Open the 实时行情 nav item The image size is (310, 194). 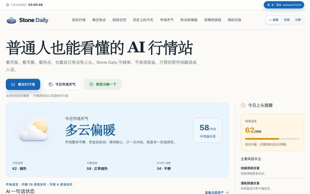coord(79,20)
